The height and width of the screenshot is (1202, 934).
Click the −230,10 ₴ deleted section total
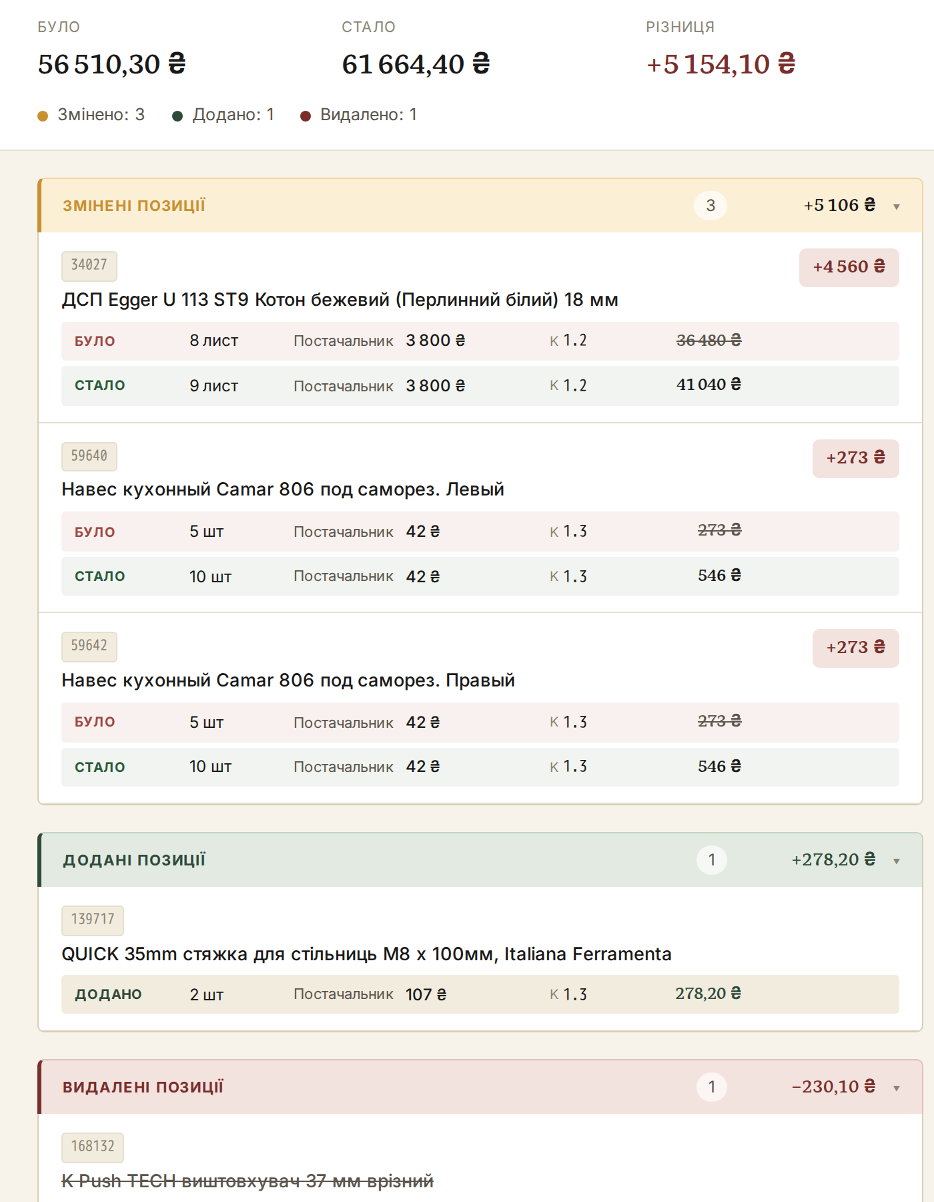pos(833,1086)
